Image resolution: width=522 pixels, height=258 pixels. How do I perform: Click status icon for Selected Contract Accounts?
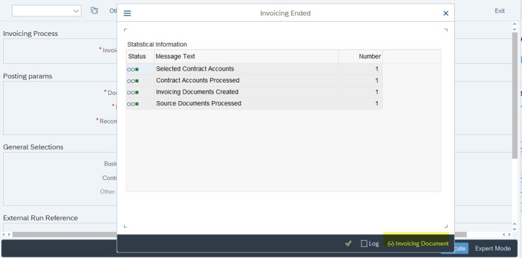133,69
